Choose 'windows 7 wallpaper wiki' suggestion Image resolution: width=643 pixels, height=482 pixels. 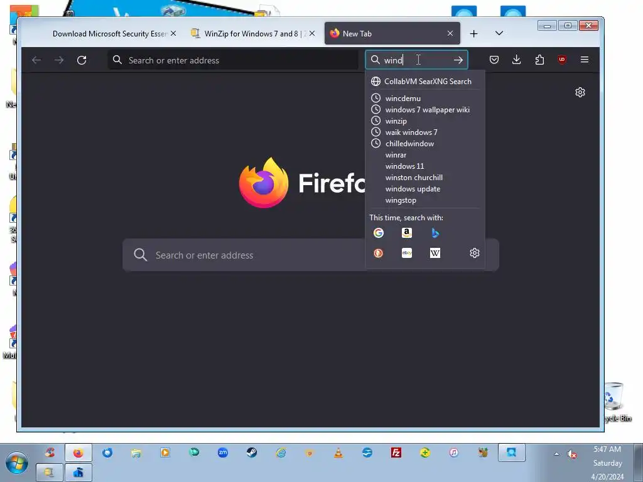click(x=425, y=109)
